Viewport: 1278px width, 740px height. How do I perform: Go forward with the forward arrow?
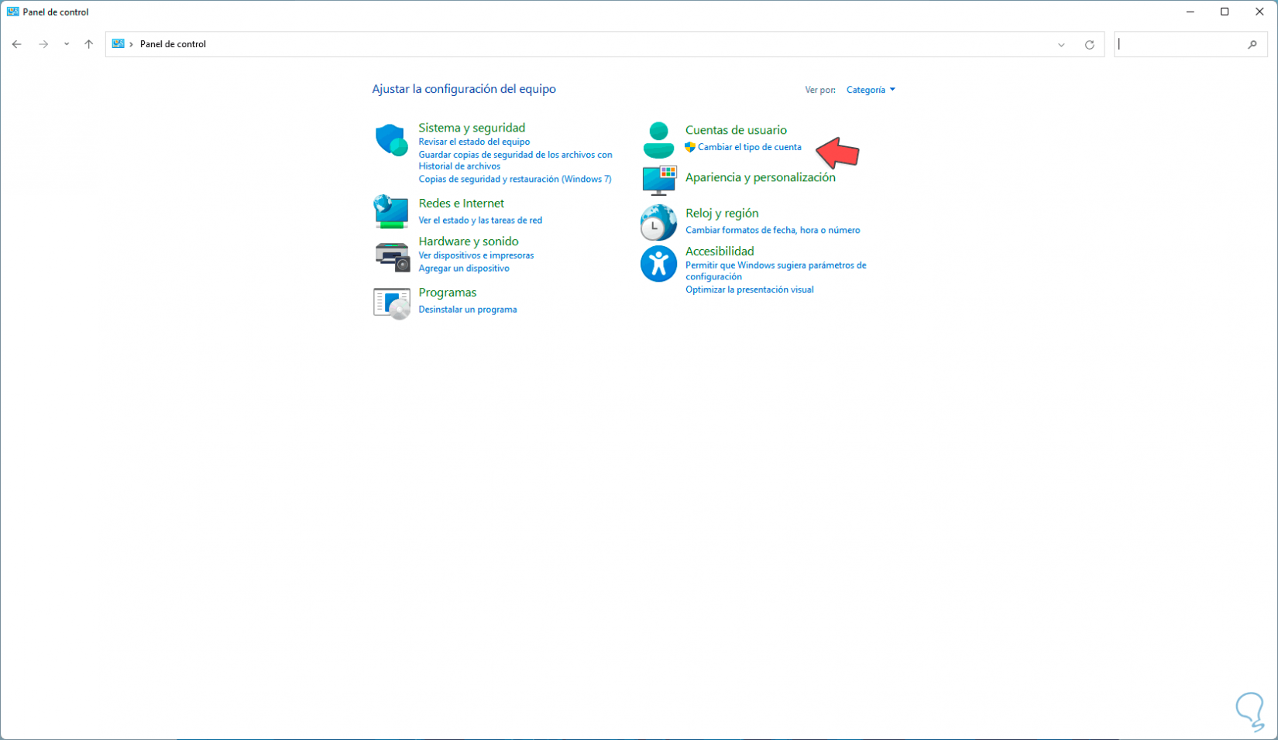pyautogui.click(x=43, y=44)
